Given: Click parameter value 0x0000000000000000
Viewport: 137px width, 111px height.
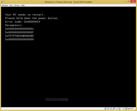Looking at the screenshot, I should click(x=19, y=39).
